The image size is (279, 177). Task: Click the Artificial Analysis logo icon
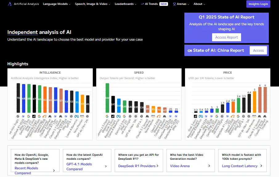pos(10,4)
